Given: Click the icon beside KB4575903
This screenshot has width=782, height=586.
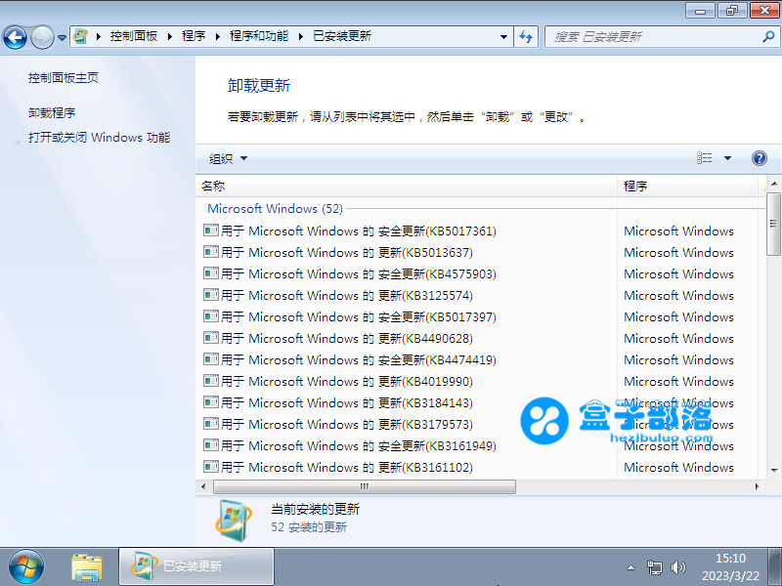Looking at the screenshot, I should point(211,273).
